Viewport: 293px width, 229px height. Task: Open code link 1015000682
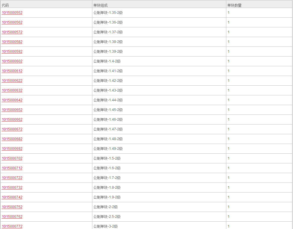point(12,139)
